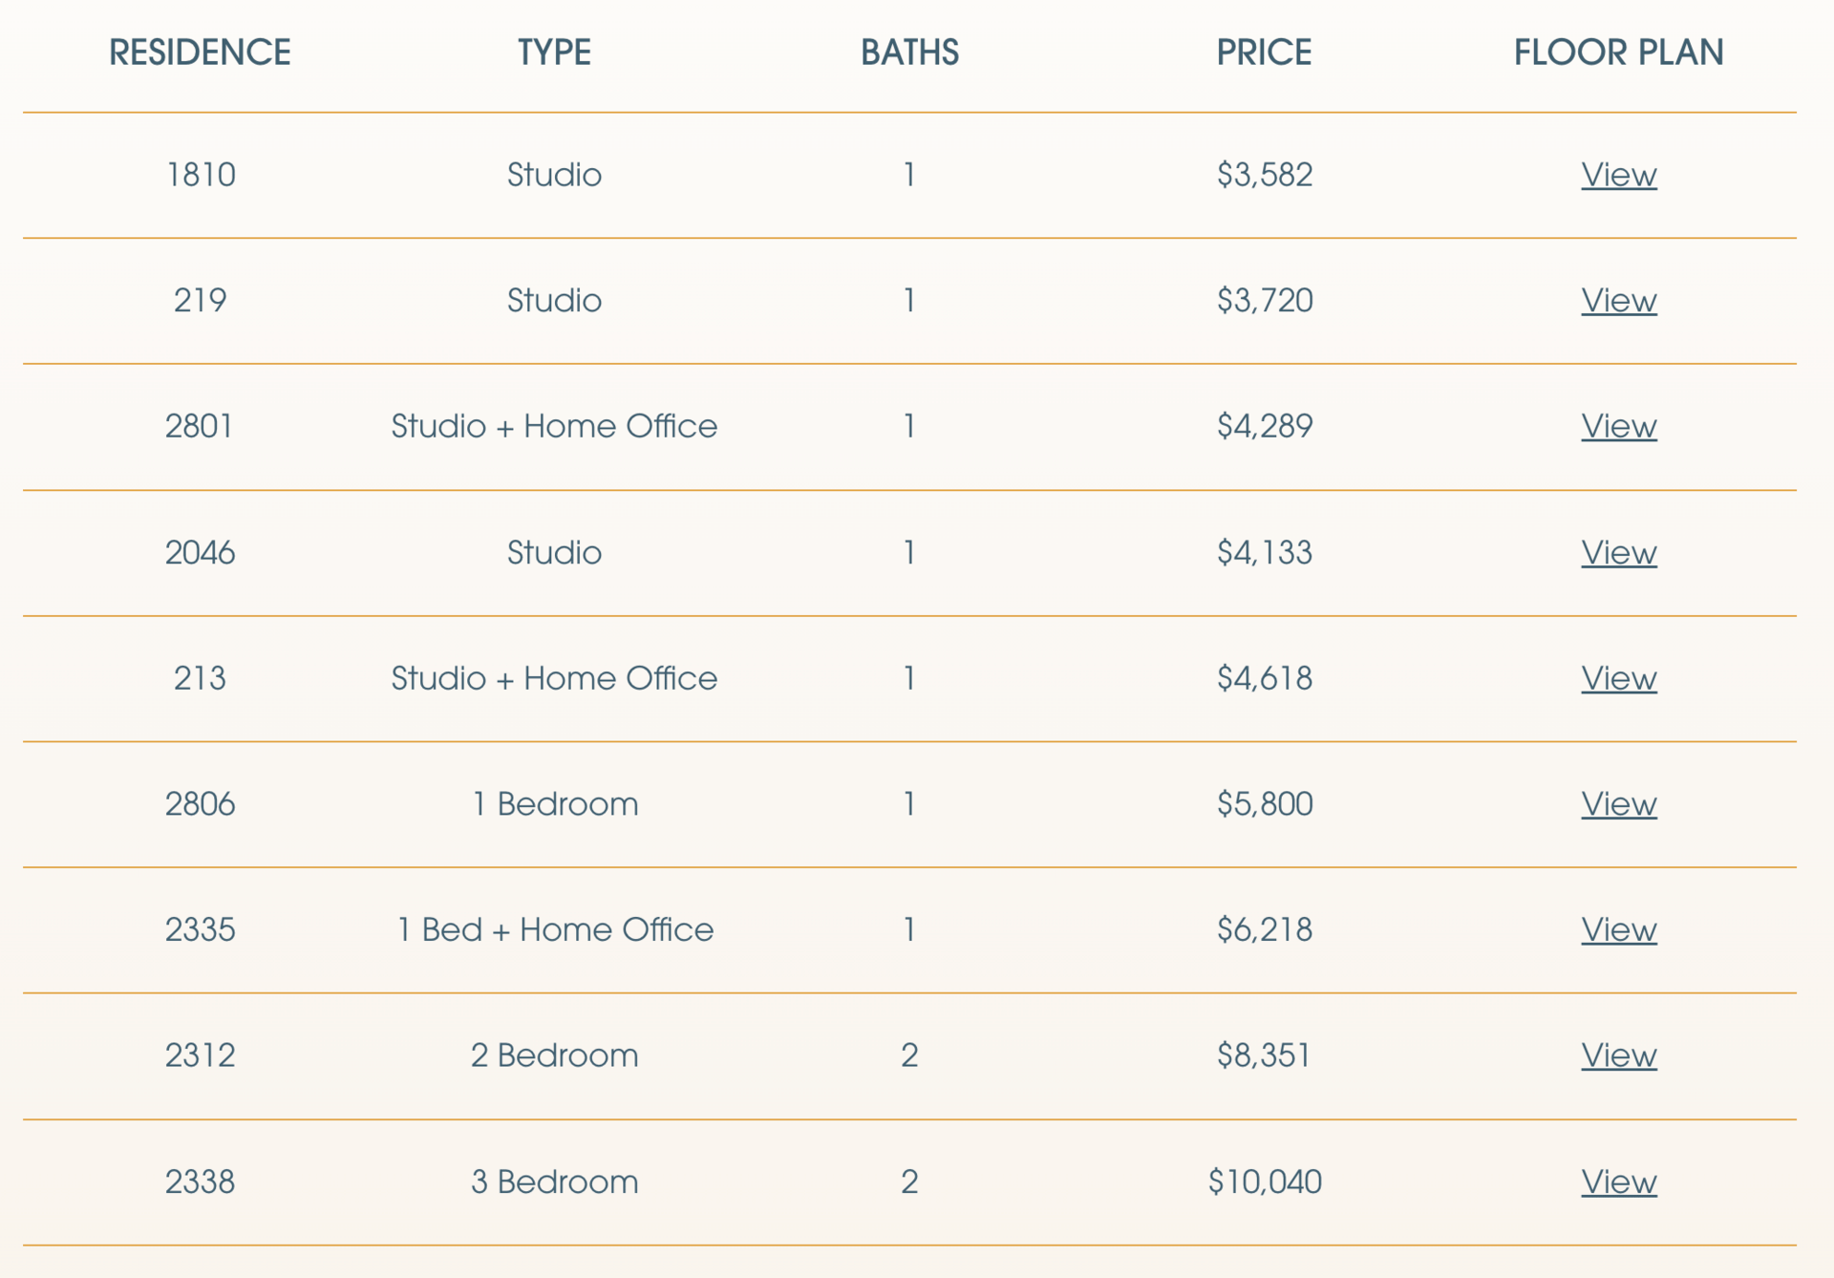Click the RESIDENCE column header
Image resolution: width=1834 pixels, height=1278 pixels.
[x=200, y=53]
